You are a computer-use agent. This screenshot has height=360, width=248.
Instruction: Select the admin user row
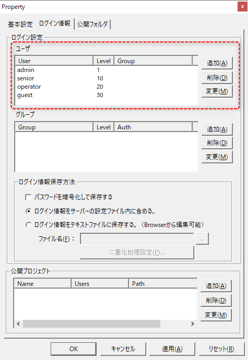(x=107, y=70)
